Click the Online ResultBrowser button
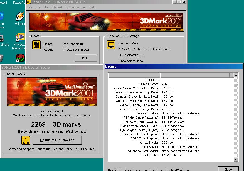Viewport: 244px width, 171px height. tap(57, 140)
